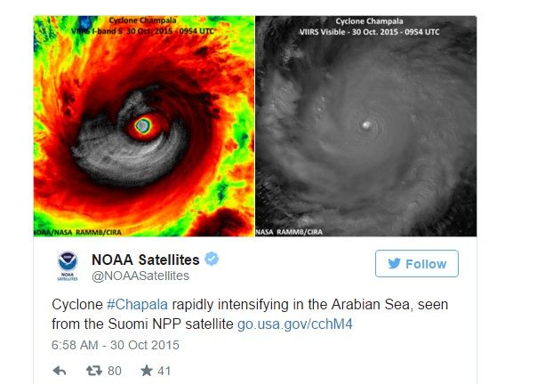Click the Twitter bird icon
Screen dimensions: 537x384
(391, 264)
